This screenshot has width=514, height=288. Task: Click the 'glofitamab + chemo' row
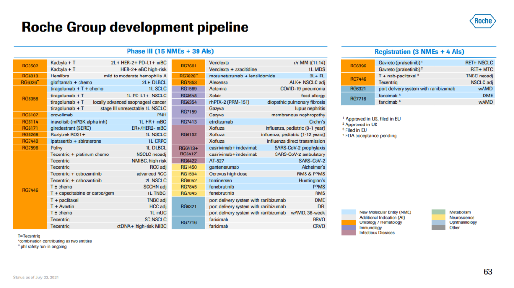click(x=108, y=83)
